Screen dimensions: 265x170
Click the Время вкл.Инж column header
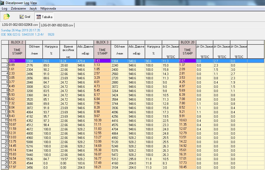click(68, 52)
